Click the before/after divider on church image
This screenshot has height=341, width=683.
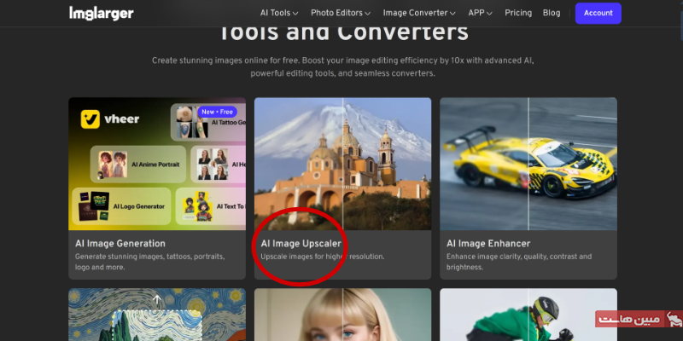coord(343,162)
